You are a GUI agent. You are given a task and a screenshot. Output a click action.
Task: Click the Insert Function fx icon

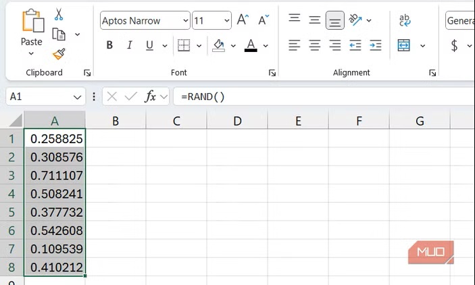[x=151, y=97]
